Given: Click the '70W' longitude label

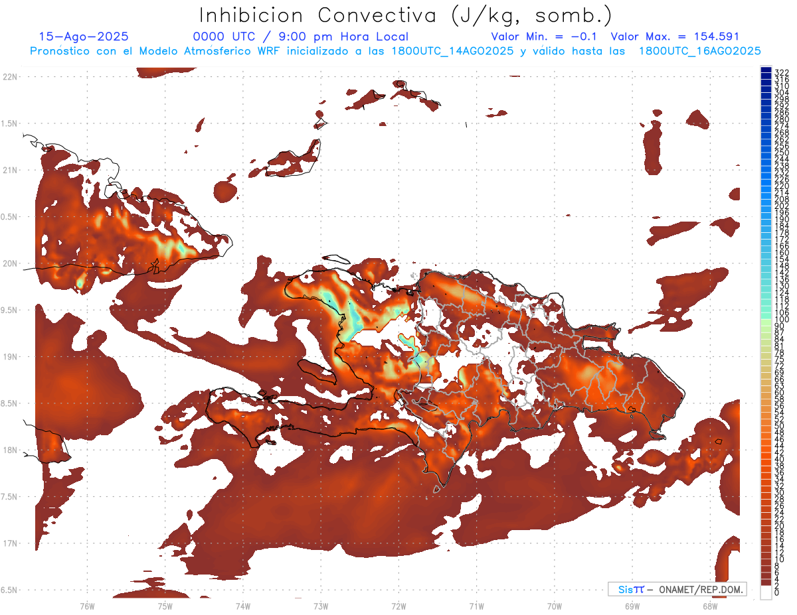Looking at the screenshot, I should [555, 606].
